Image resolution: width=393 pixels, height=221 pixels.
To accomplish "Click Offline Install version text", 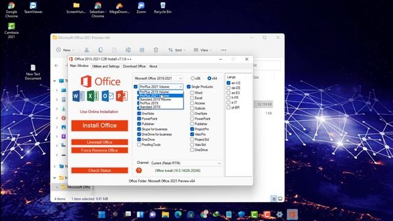I will (177, 171).
